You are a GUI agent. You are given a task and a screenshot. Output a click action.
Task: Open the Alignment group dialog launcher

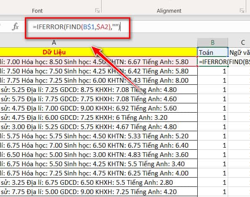(242, 11)
